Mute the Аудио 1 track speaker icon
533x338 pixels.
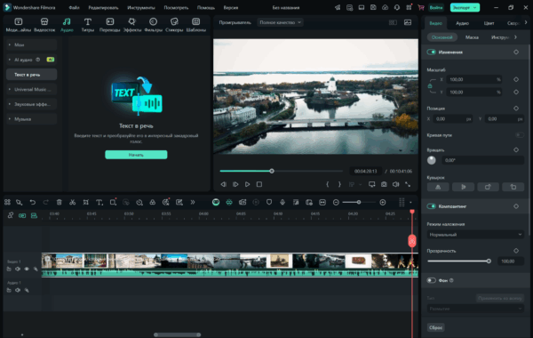pos(18,290)
